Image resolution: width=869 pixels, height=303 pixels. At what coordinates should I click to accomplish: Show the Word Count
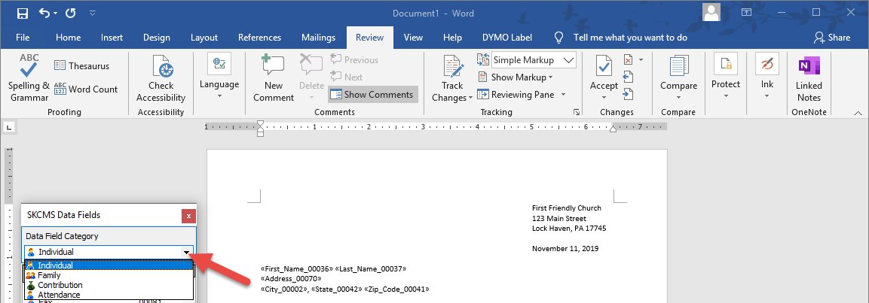pyautogui.click(x=86, y=89)
